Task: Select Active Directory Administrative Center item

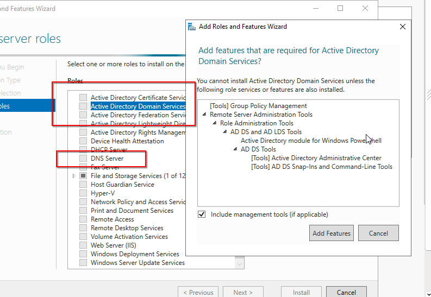Action: (316, 158)
